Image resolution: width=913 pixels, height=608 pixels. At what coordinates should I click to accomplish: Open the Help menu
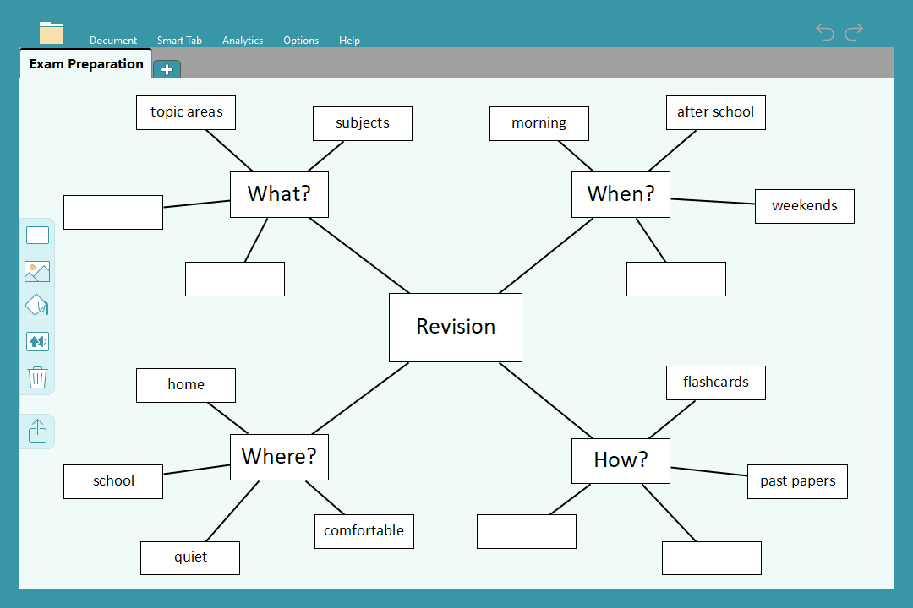[349, 41]
